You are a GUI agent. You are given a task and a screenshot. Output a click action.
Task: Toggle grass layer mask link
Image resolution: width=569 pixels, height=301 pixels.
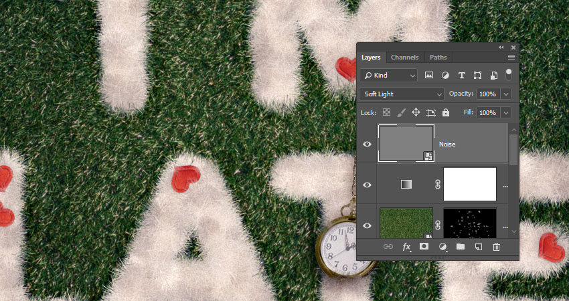coord(438,225)
